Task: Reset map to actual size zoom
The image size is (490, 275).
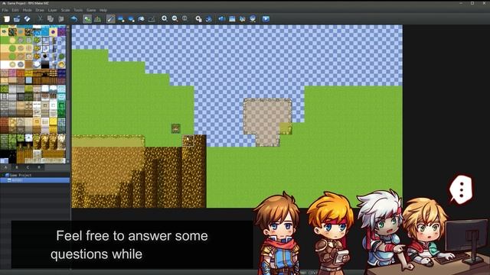Action: point(185,19)
